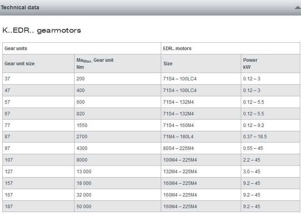This screenshot has width=301, height=214.
Task: Click the Power kW column header
Action: coord(270,64)
